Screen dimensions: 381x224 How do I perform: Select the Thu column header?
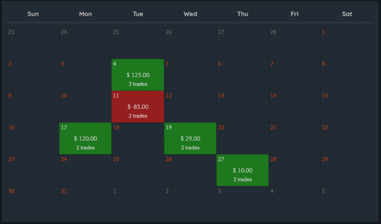tap(243, 14)
